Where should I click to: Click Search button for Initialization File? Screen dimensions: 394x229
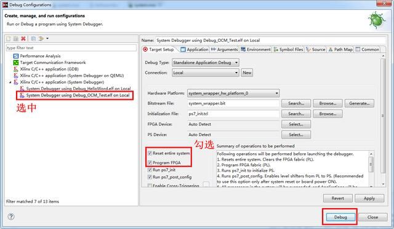[x=296, y=114]
